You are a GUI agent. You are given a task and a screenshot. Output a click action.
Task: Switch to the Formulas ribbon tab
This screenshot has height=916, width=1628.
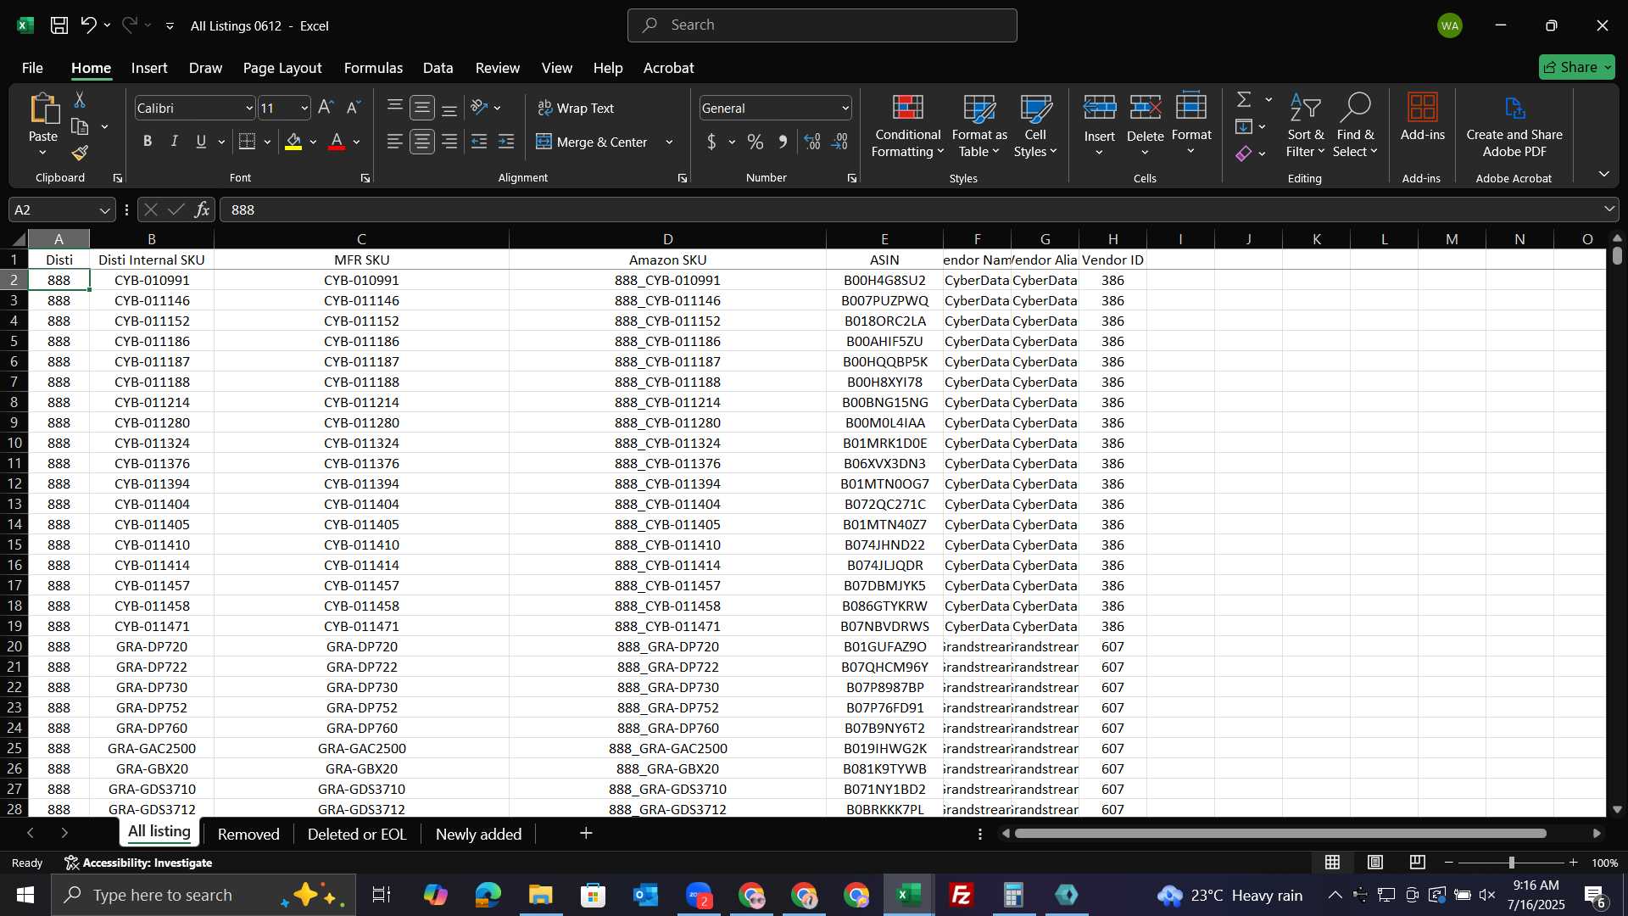[x=373, y=68]
